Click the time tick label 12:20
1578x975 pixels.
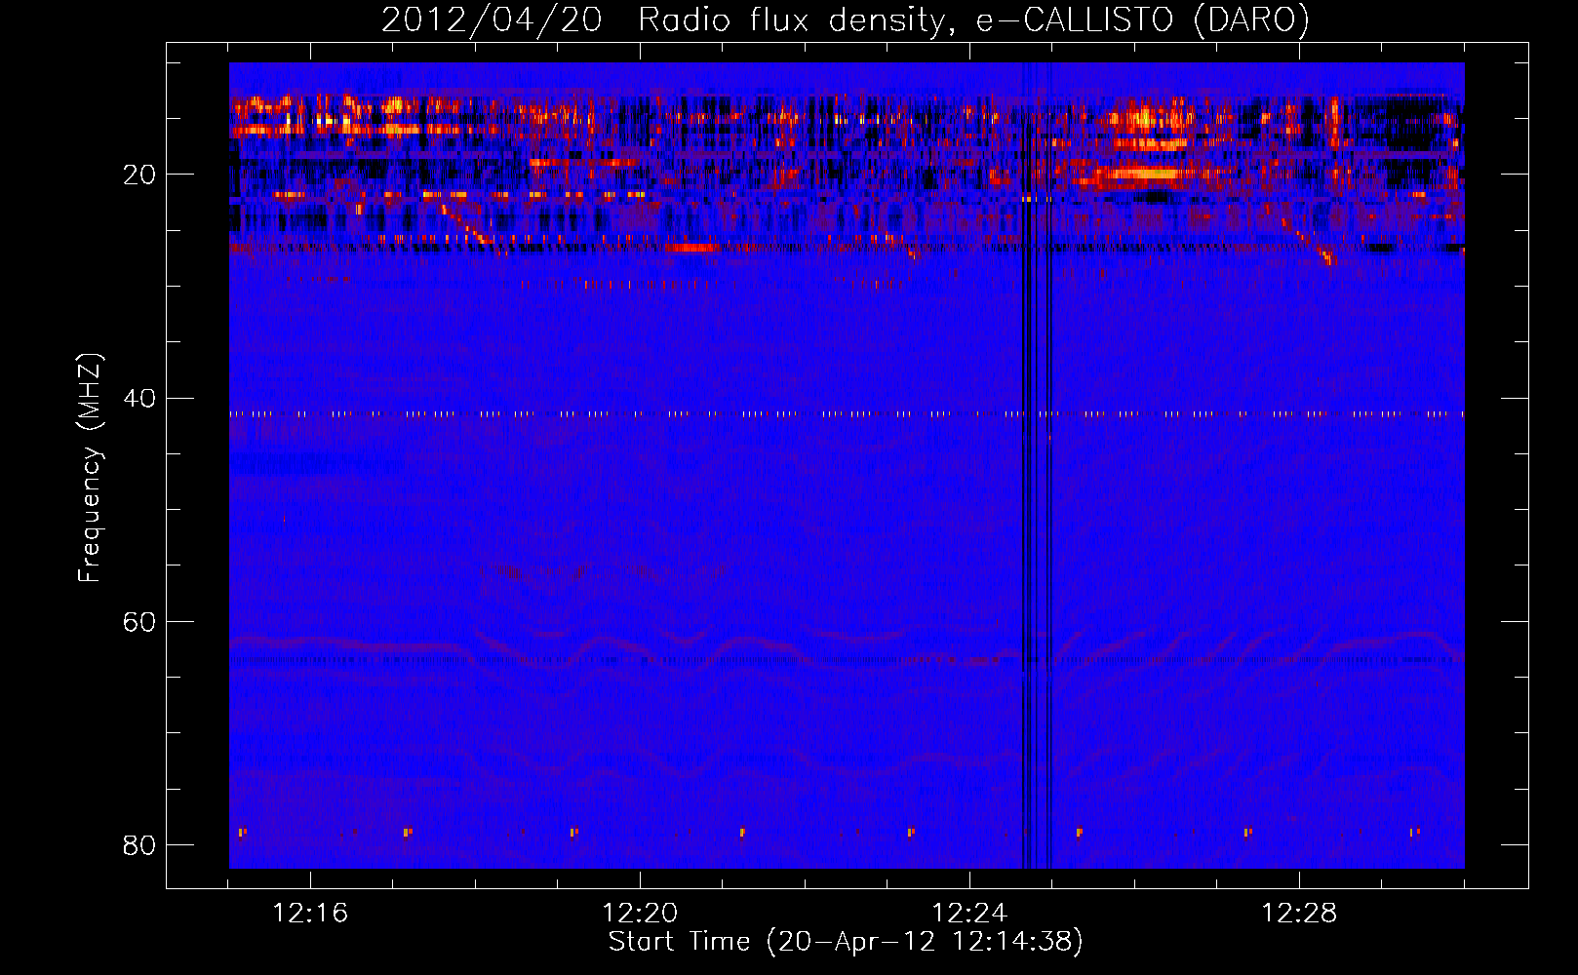point(640,914)
